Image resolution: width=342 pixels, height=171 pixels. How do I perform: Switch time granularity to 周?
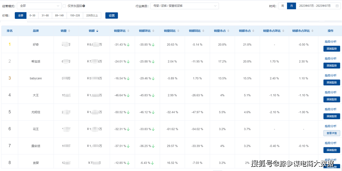(282, 5)
